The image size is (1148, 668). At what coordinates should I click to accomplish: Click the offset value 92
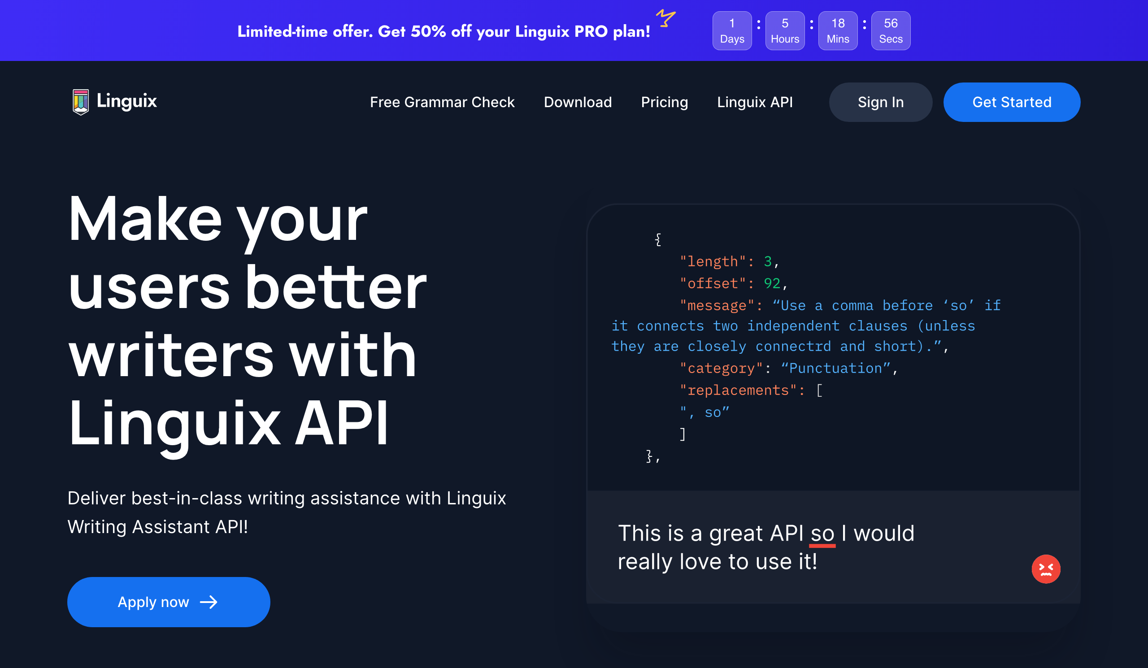(772, 283)
